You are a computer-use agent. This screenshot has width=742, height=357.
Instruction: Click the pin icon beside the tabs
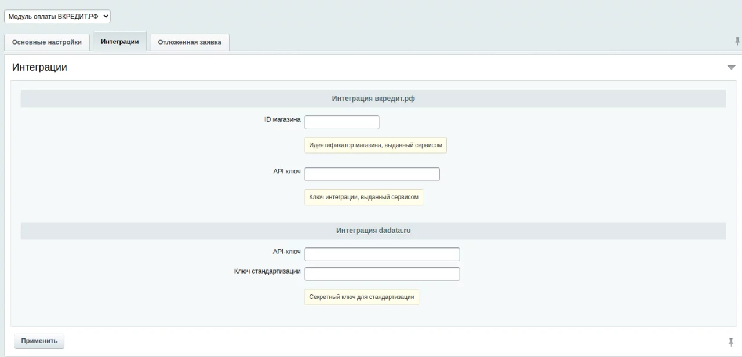pos(737,41)
